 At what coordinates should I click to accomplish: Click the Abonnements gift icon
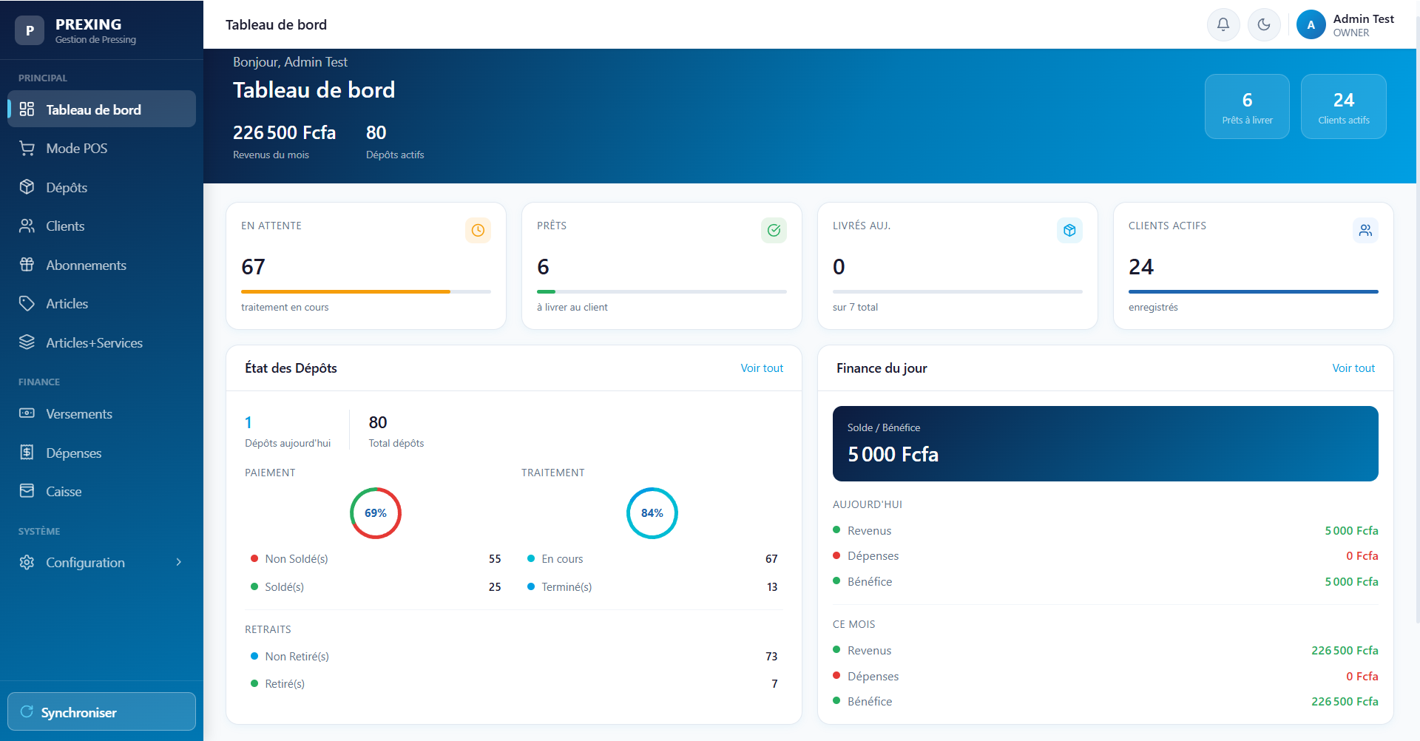point(27,265)
